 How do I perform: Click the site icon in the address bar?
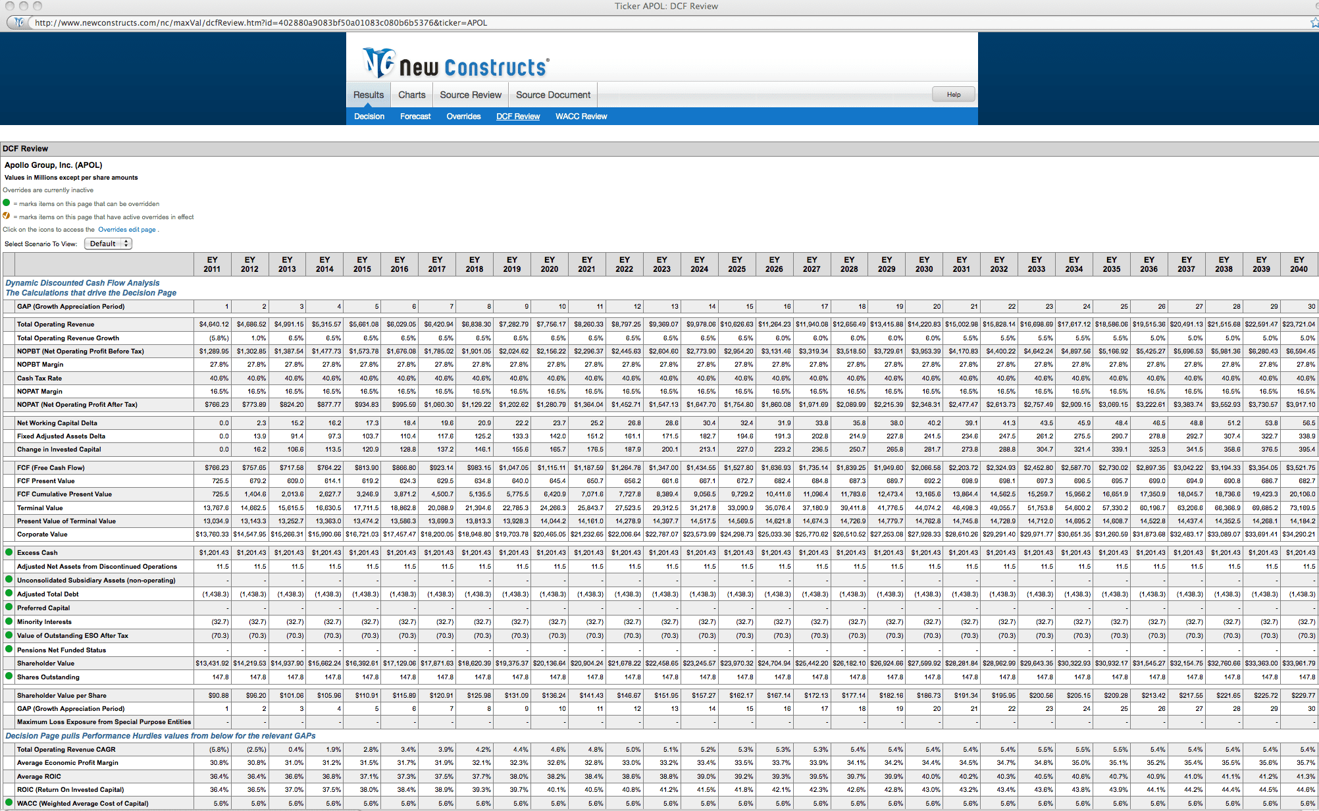point(19,22)
